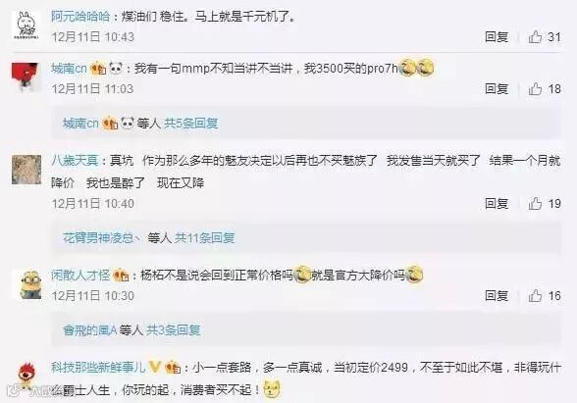Open the username link 花臂男神凌总

tap(98, 238)
